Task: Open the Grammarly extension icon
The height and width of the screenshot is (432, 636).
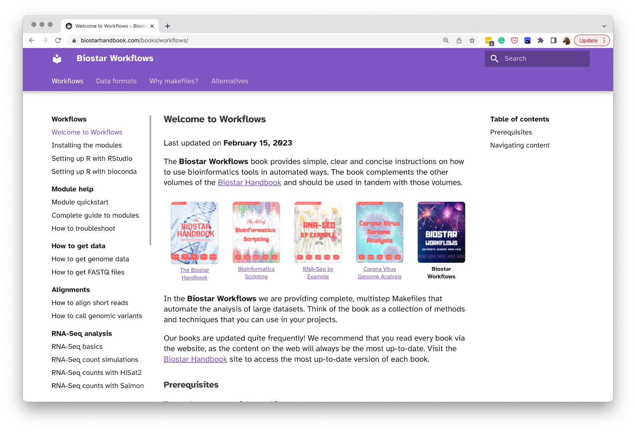Action: [x=502, y=40]
